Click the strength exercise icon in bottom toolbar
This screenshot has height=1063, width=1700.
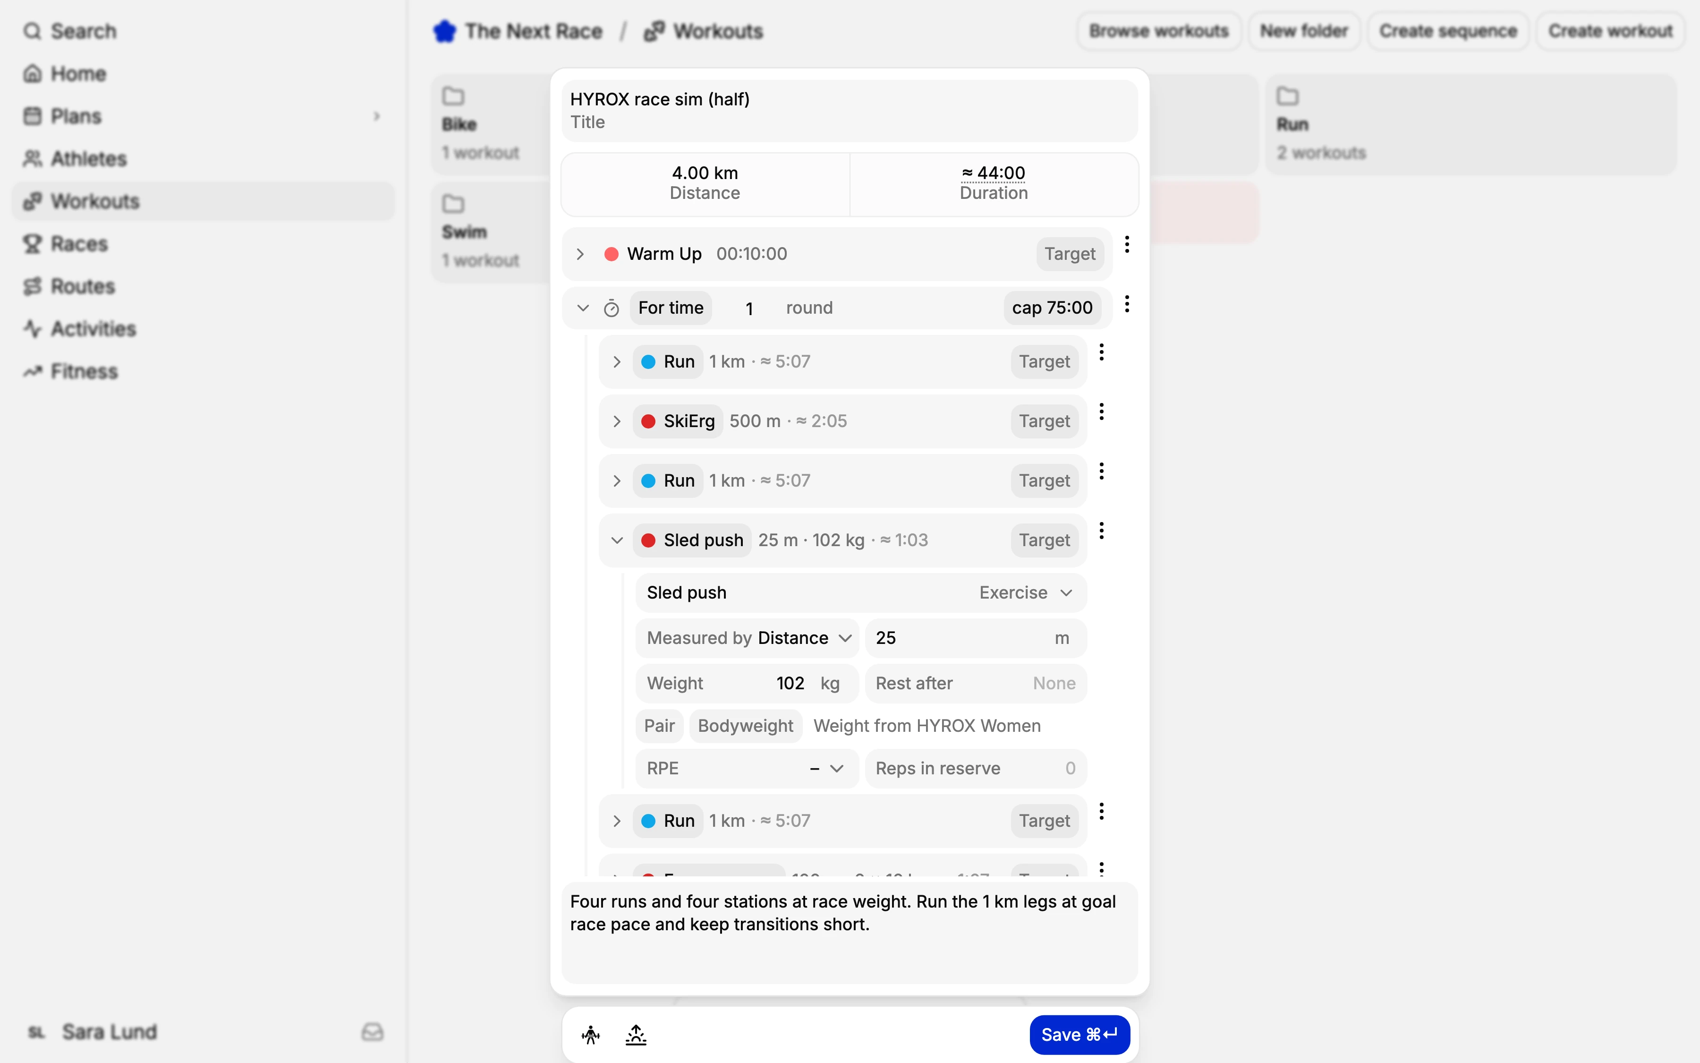click(x=591, y=1034)
